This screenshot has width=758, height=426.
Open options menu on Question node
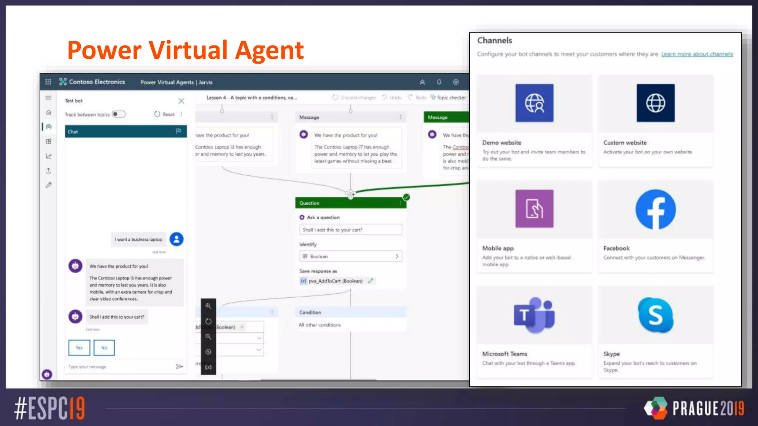point(400,203)
